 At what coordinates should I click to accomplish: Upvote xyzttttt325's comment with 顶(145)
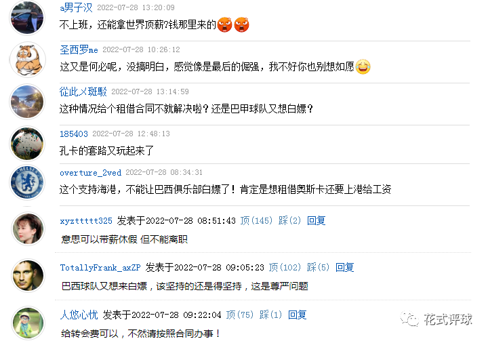(x=256, y=220)
